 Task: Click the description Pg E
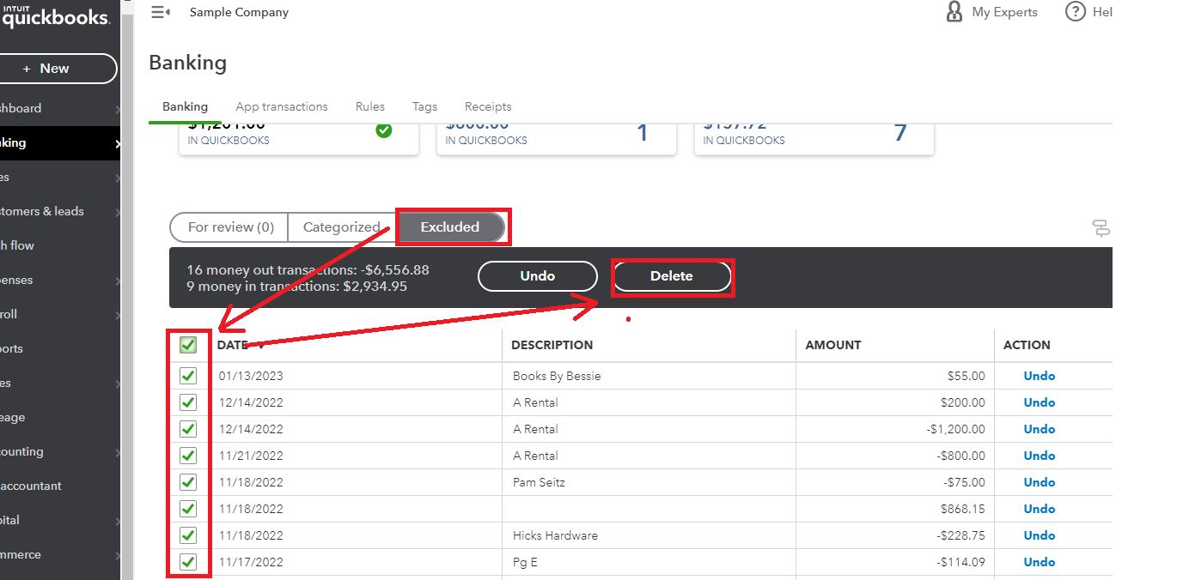point(524,562)
